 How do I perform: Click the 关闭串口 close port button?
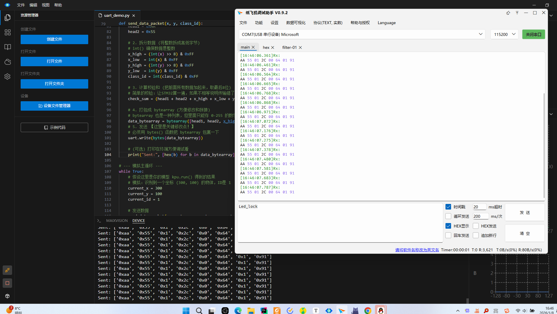pyautogui.click(x=533, y=34)
